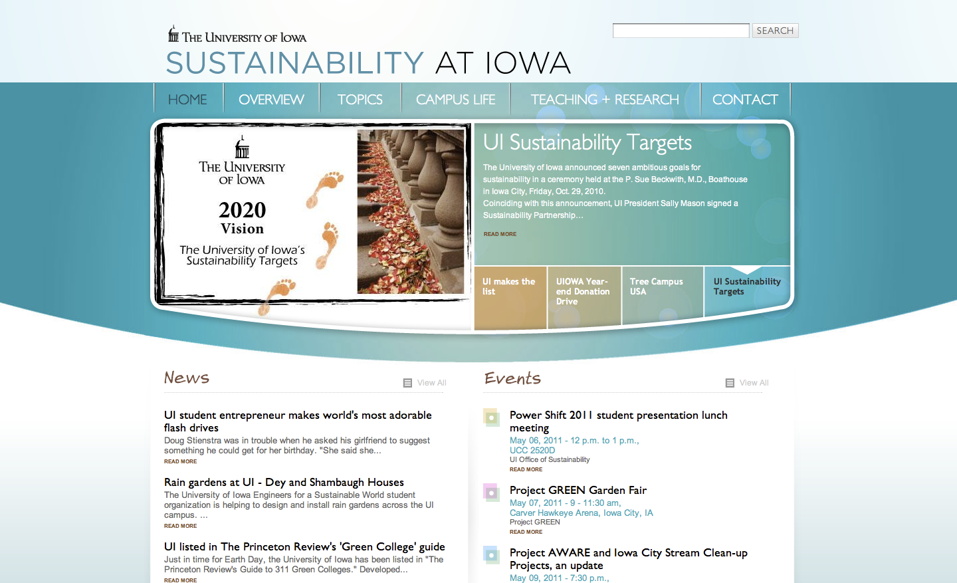Image resolution: width=957 pixels, height=583 pixels.
Task: Open the Princeton Review Green College article
Action: click(x=304, y=546)
